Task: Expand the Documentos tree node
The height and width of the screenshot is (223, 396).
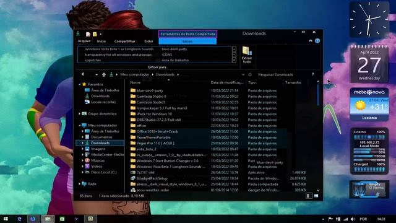Action: tap(82, 137)
